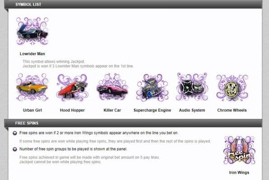Click the Iron Wings label text

tap(239, 172)
